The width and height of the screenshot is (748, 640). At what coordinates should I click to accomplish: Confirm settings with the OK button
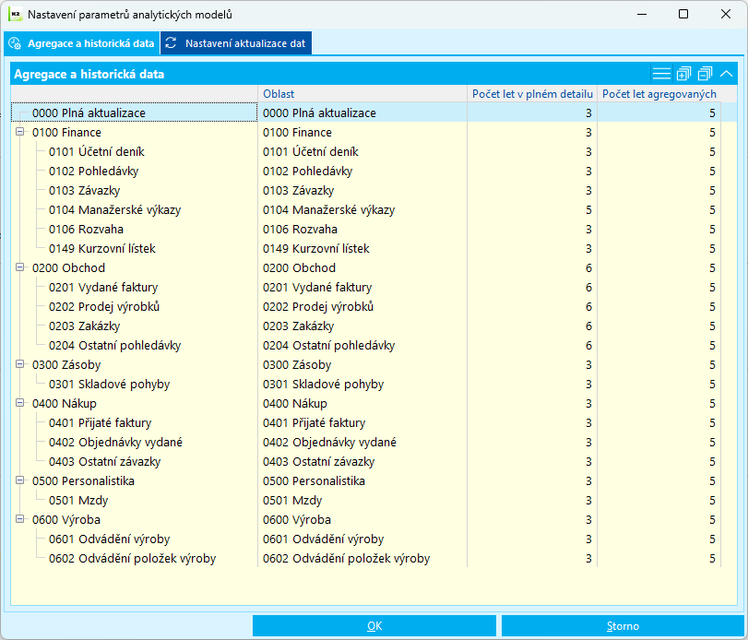click(x=374, y=625)
